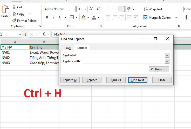Click the Insert Function fx icon
Viewport: 191px width, 129px height.
click(x=44, y=34)
